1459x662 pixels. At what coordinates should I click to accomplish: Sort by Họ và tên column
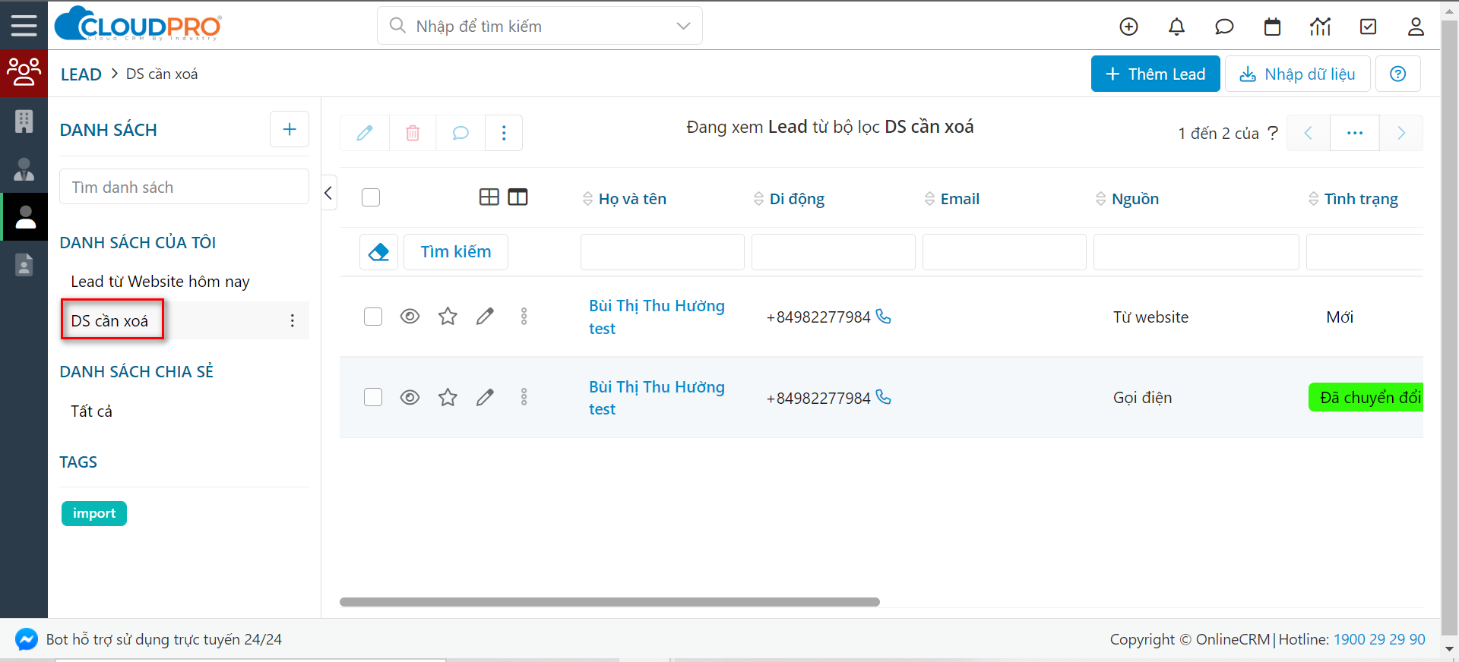625,199
